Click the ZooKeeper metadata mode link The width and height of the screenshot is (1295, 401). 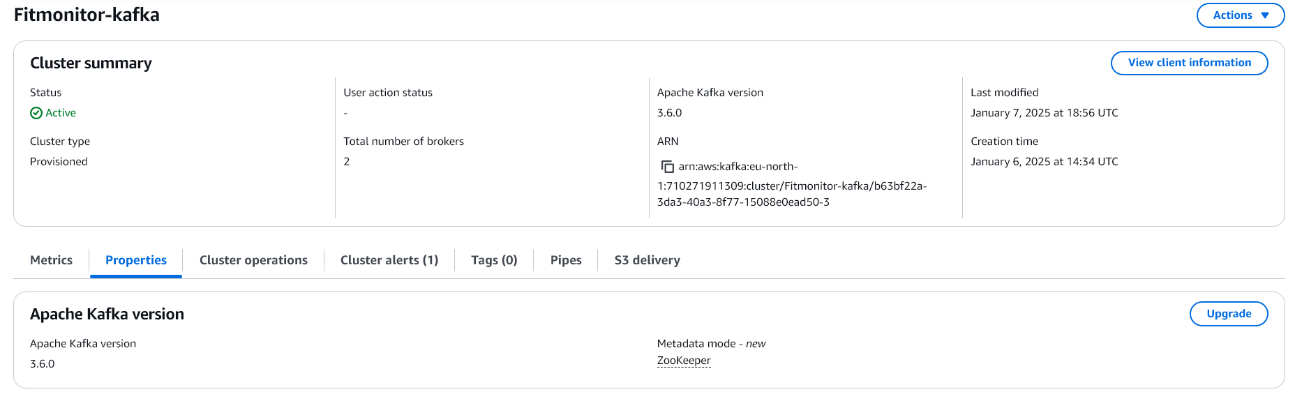pos(684,361)
